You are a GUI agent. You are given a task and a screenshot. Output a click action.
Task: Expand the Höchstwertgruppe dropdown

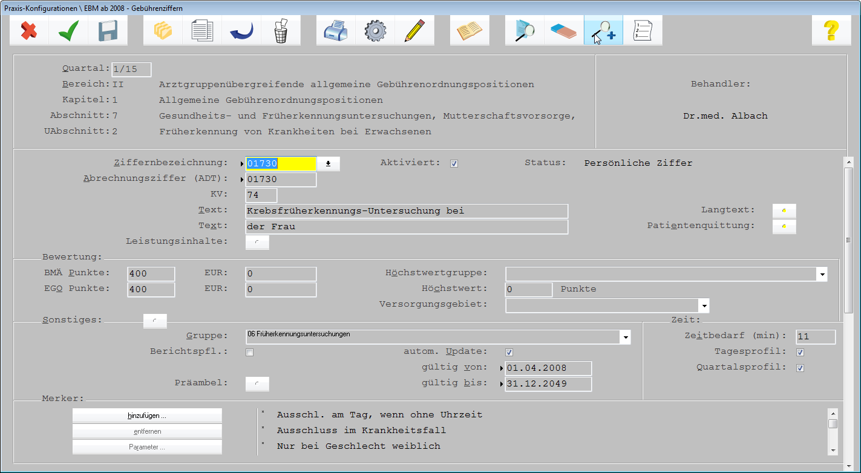pyautogui.click(x=822, y=275)
